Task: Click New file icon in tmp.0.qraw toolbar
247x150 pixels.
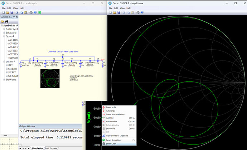Action: [110, 12]
